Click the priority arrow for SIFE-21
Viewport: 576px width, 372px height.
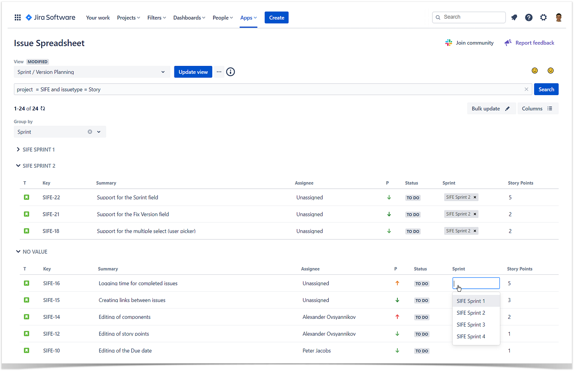[389, 214]
